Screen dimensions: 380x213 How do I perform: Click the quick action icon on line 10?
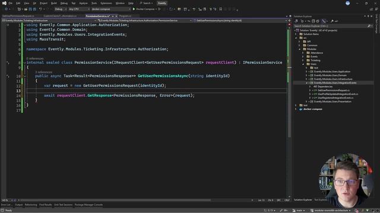click(x=8, y=76)
